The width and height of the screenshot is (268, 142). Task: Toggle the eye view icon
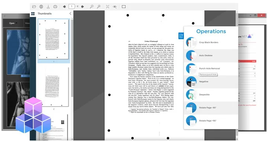115,7
